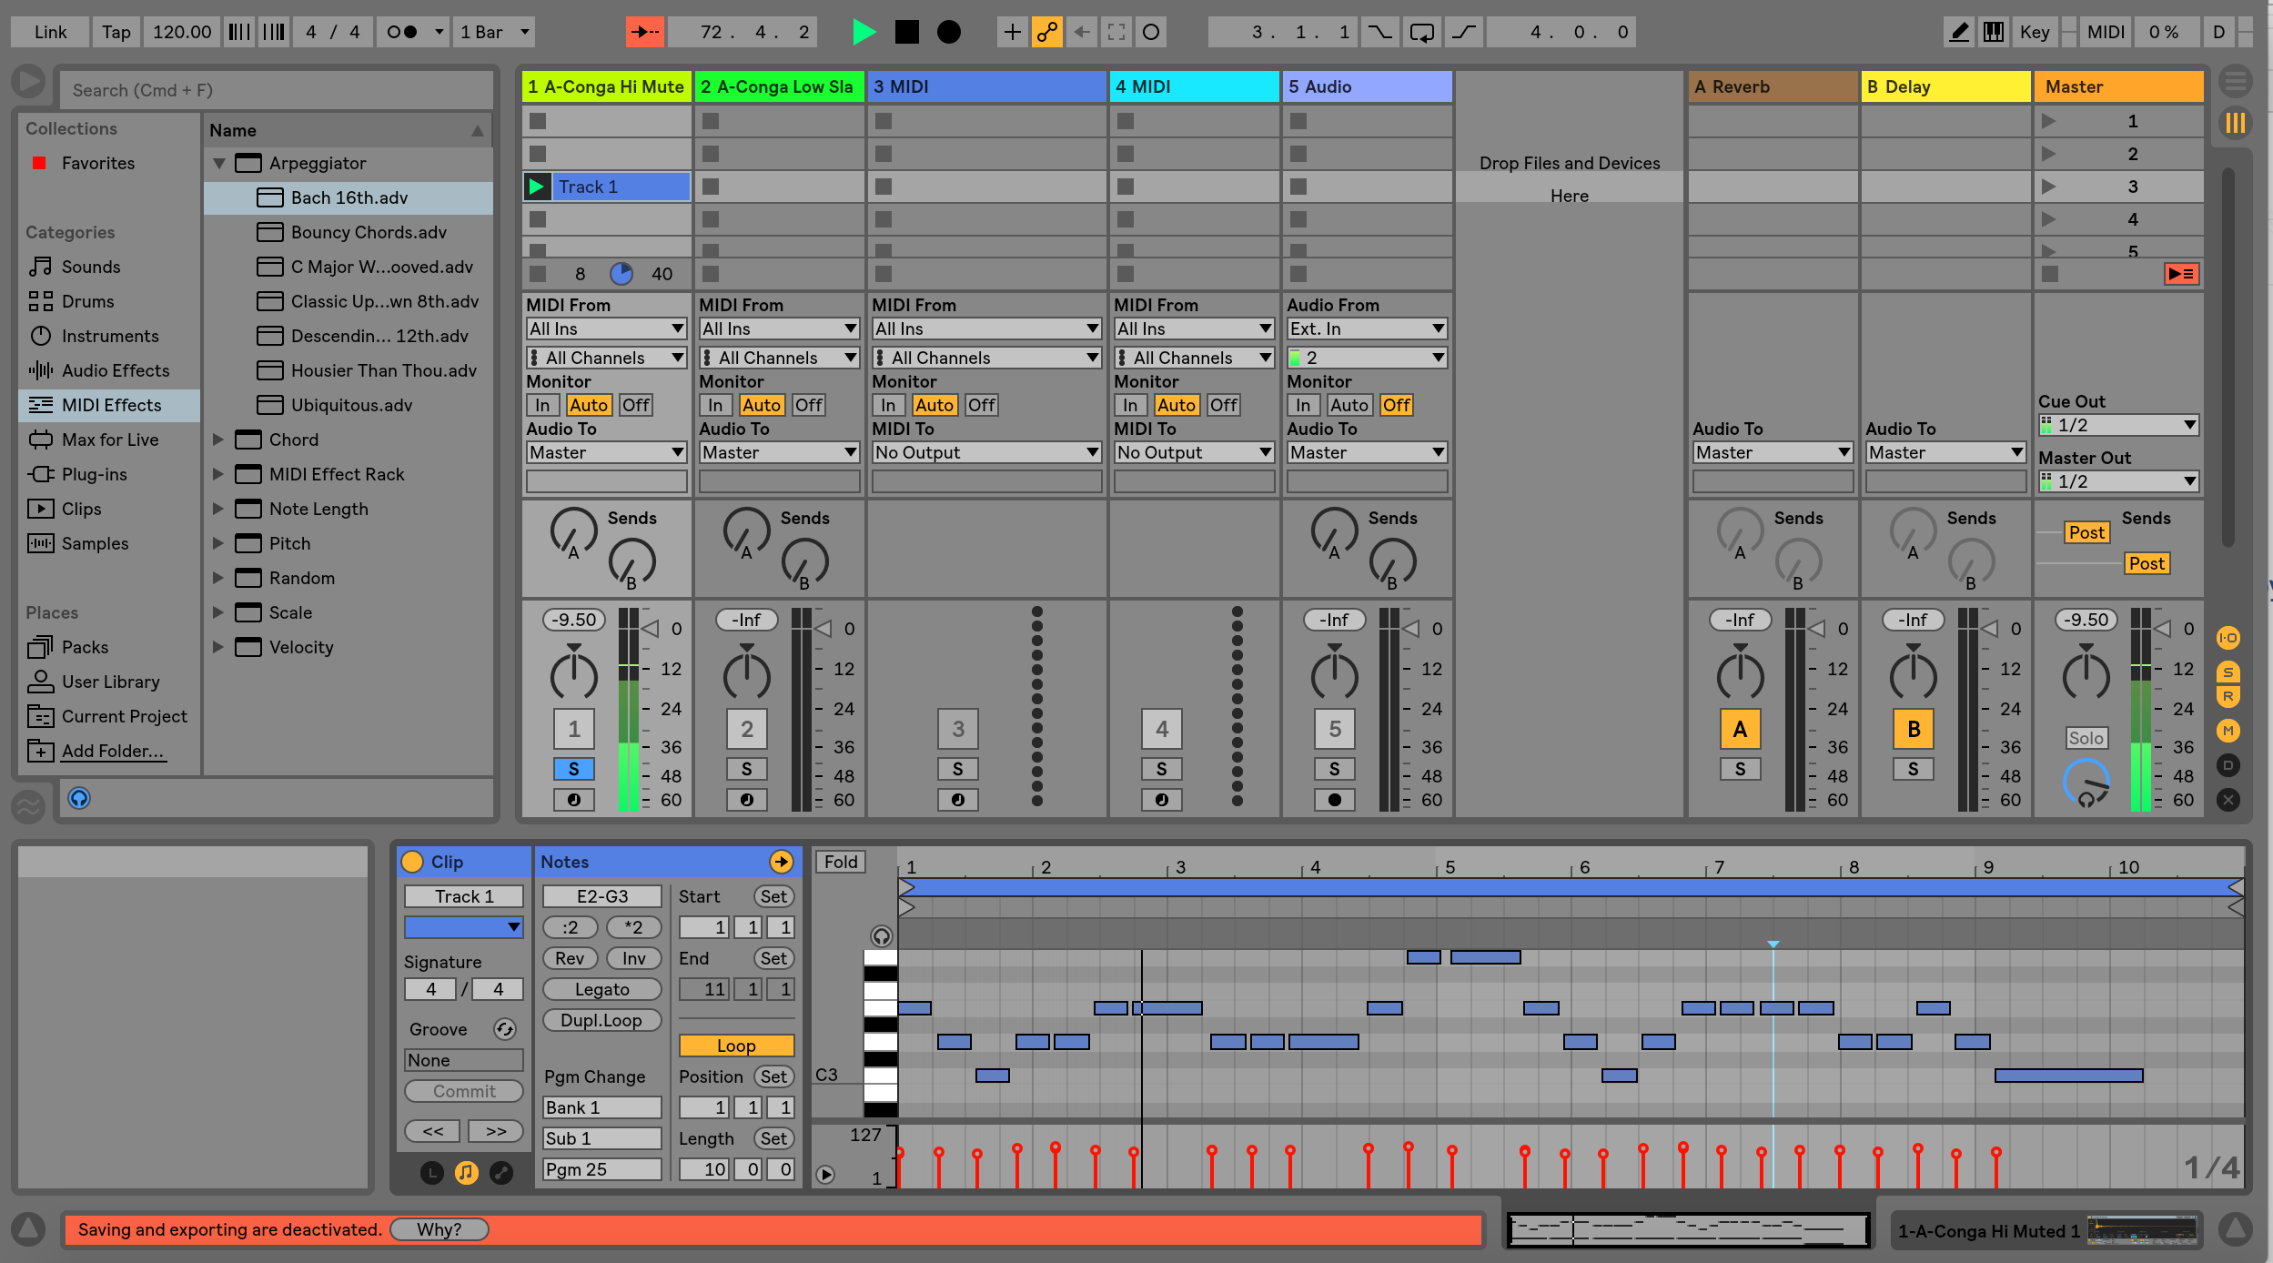Toggle the Returns section show button
Image resolution: width=2273 pixels, height=1263 pixels.
2228,697
